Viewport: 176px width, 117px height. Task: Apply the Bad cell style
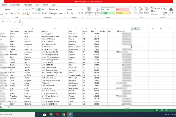click(122, 9)
